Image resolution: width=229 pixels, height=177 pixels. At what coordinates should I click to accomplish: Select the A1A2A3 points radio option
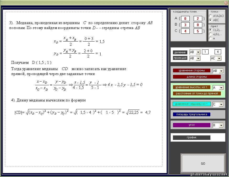[x=211, y=16]
